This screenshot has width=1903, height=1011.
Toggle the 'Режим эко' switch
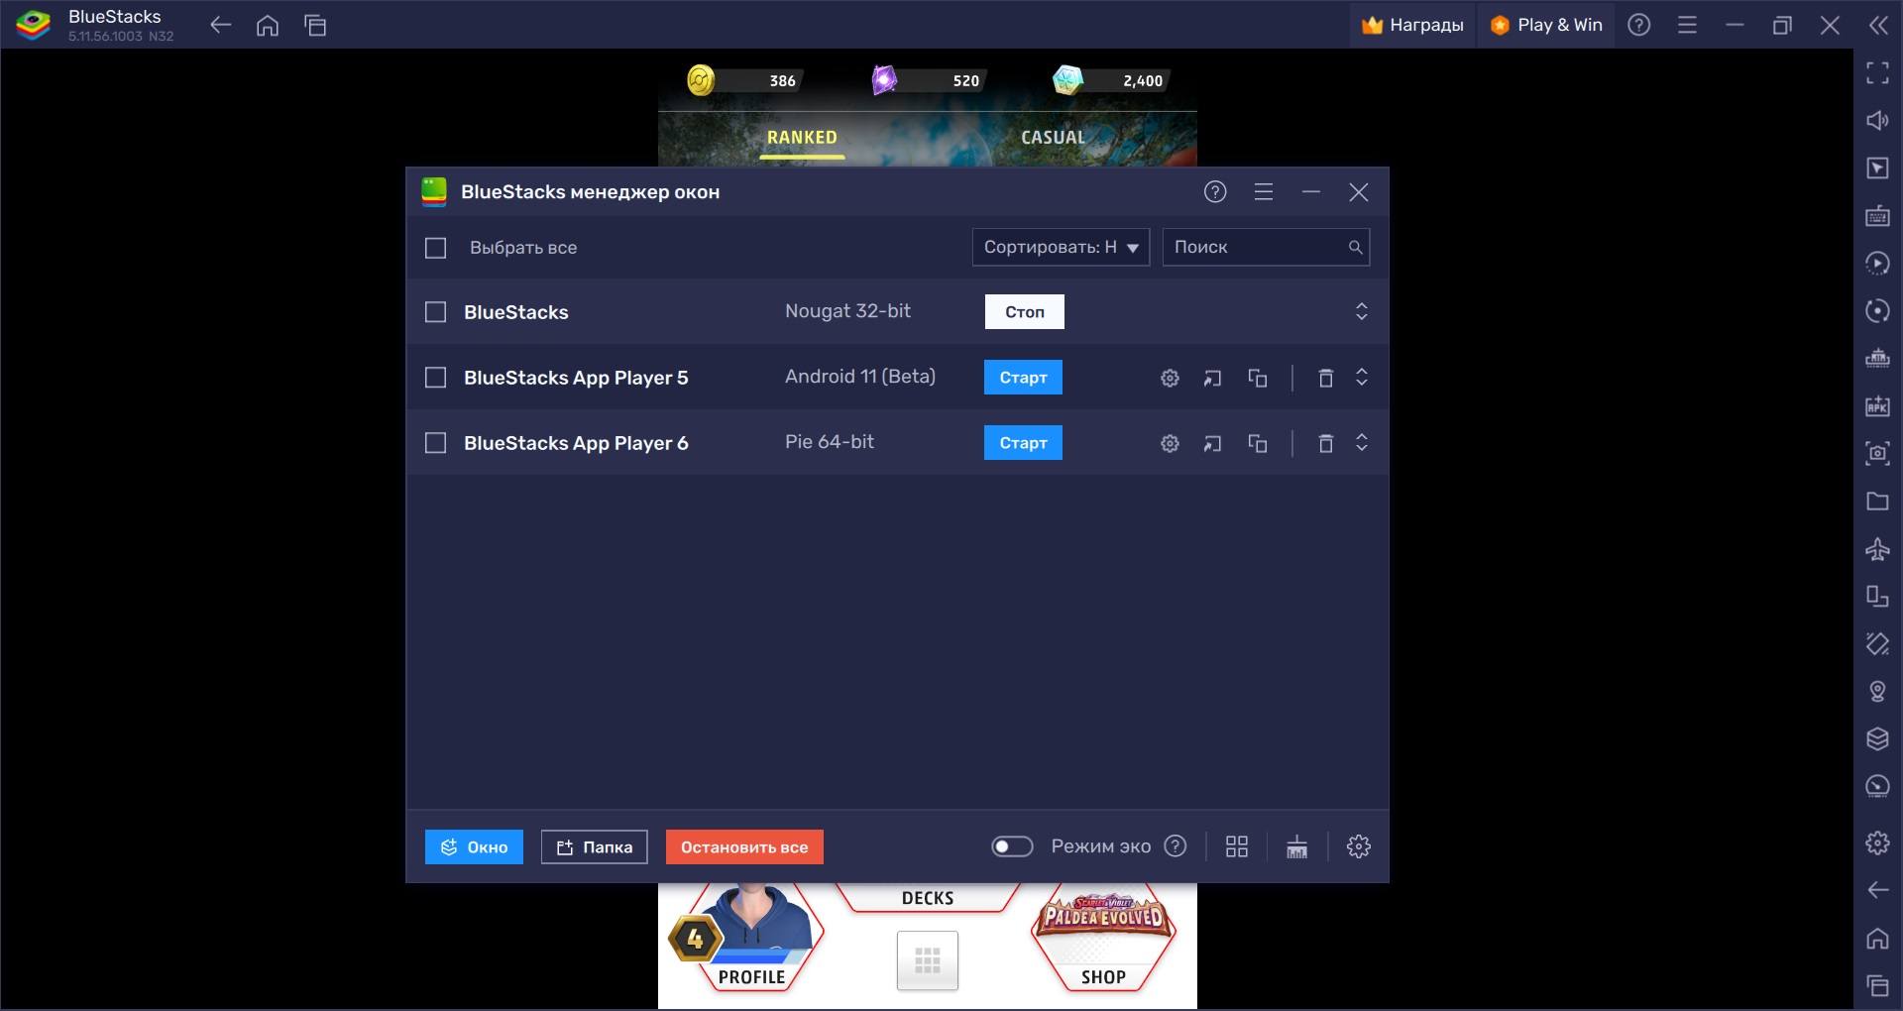(x=1012, y=846)
